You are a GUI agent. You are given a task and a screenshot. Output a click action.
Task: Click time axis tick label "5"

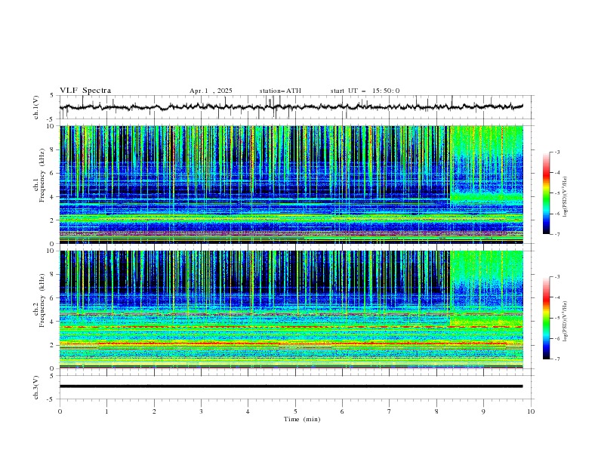(295, 411)
